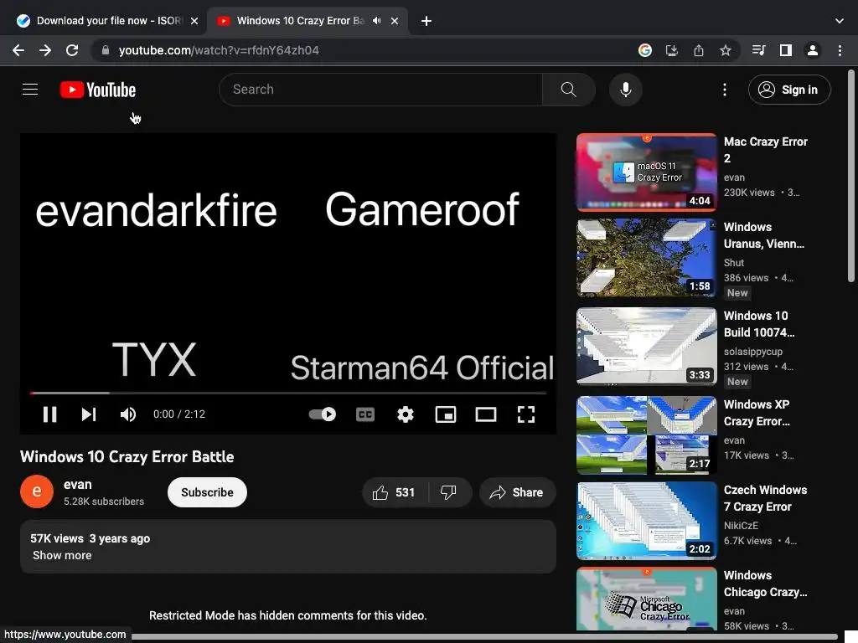This screenshot has width=858, height=643.
Task: Go forward in browser history
Action: click(x=45, y=50)
